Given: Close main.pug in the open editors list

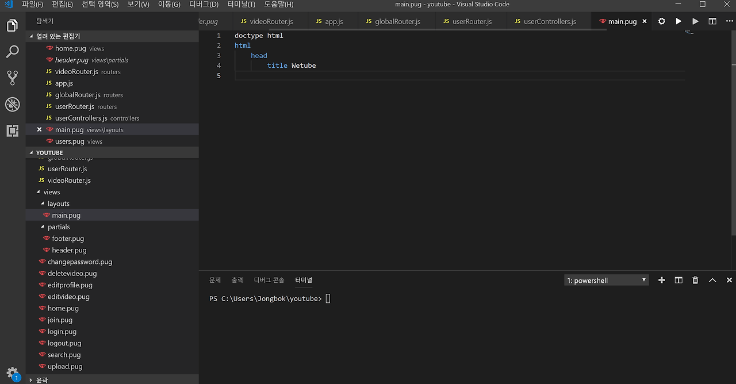Looking at the screenshot, I should (x=39, y=129).
